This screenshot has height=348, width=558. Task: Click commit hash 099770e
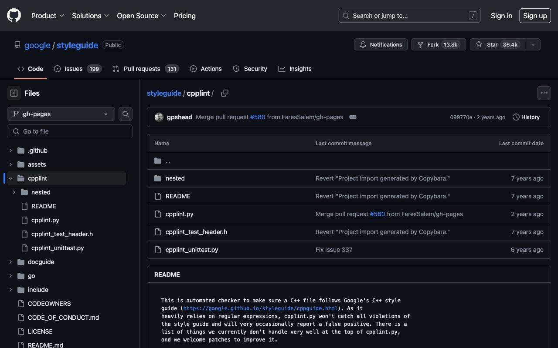(x=461, y=117)
